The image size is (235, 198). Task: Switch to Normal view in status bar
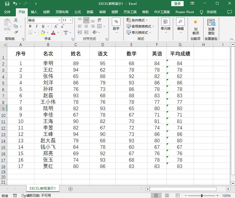(x=156, y=196)
